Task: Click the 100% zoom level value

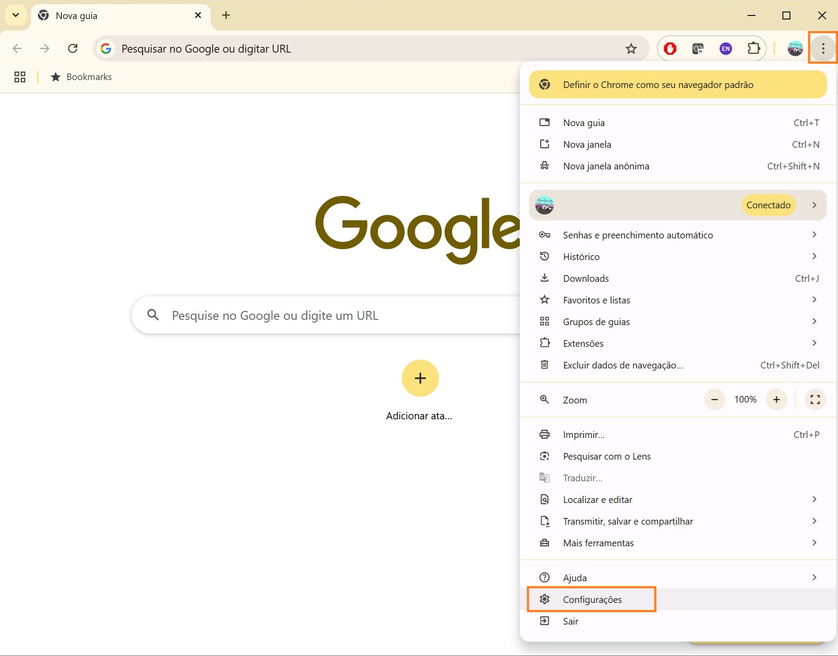Action: coord(745,400)
